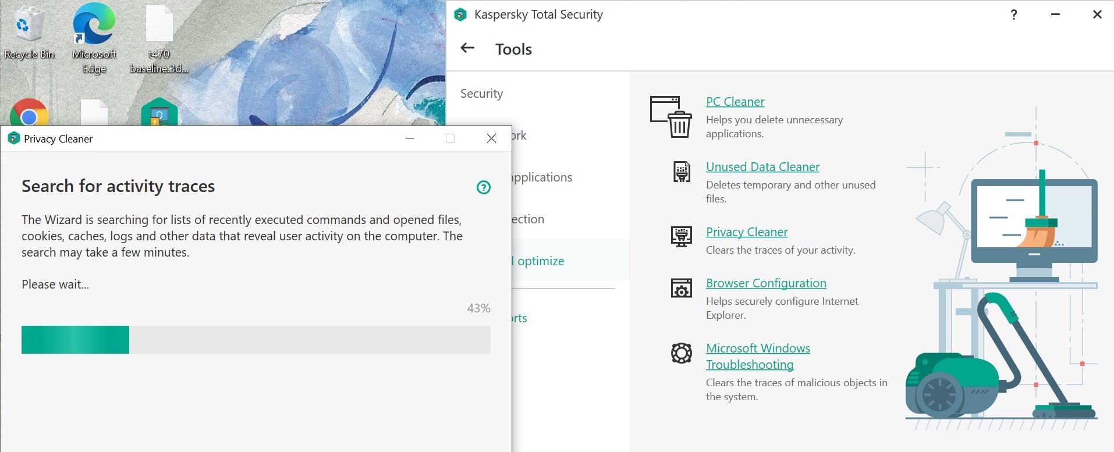The width and height of the screenshot is (1114, 452).
Task: Go back using the arrow beside Tools
Action: click(x=467, y=48)
